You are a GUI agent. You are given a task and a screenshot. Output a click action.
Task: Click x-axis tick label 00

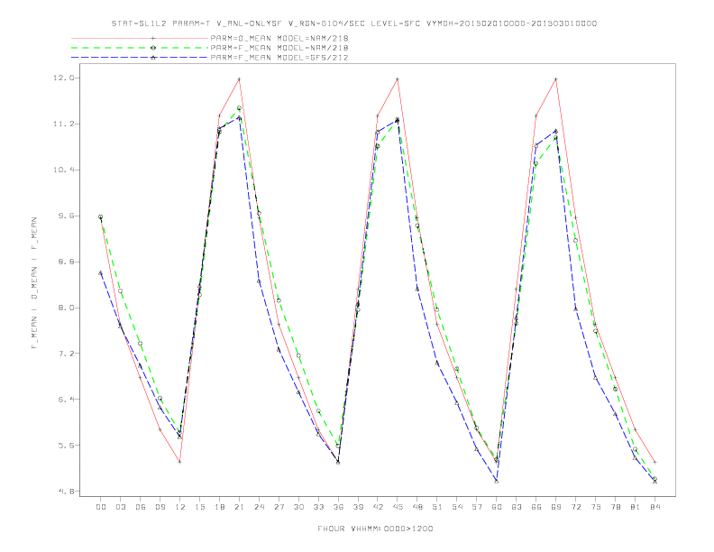click(x=101, y=507)
